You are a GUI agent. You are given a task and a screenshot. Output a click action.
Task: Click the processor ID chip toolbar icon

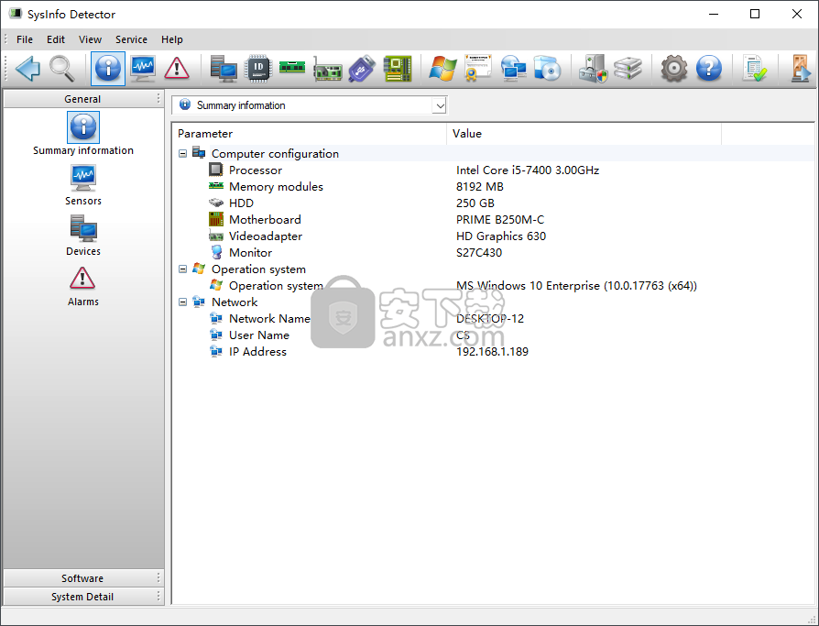tap(258, 69)
